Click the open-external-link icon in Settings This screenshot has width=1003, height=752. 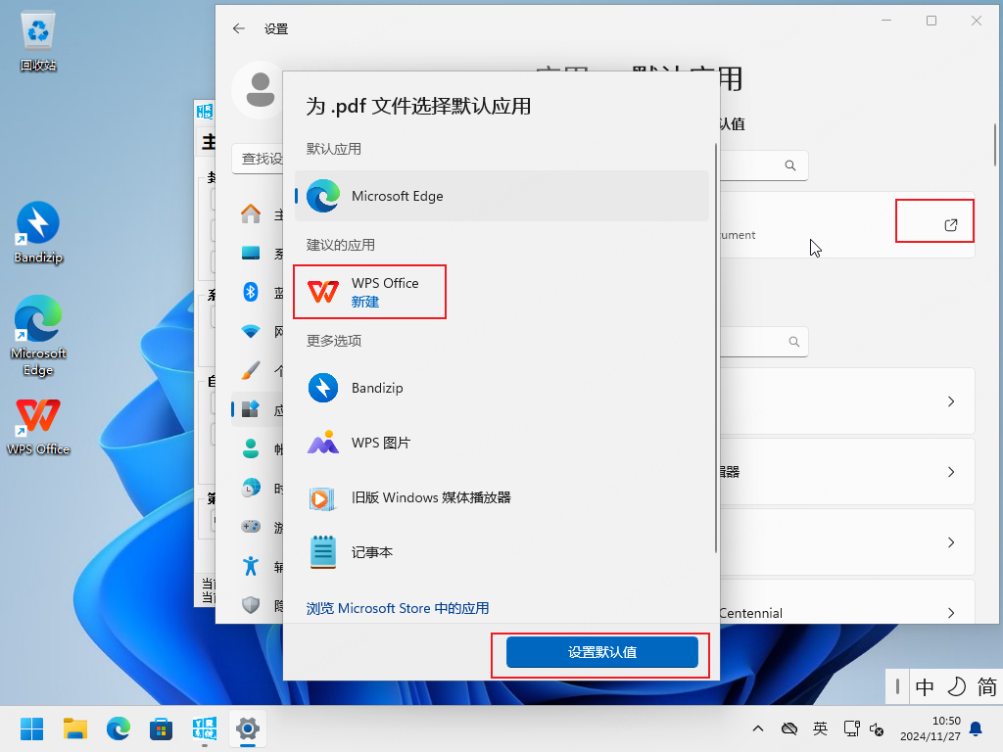click(949, 225)
